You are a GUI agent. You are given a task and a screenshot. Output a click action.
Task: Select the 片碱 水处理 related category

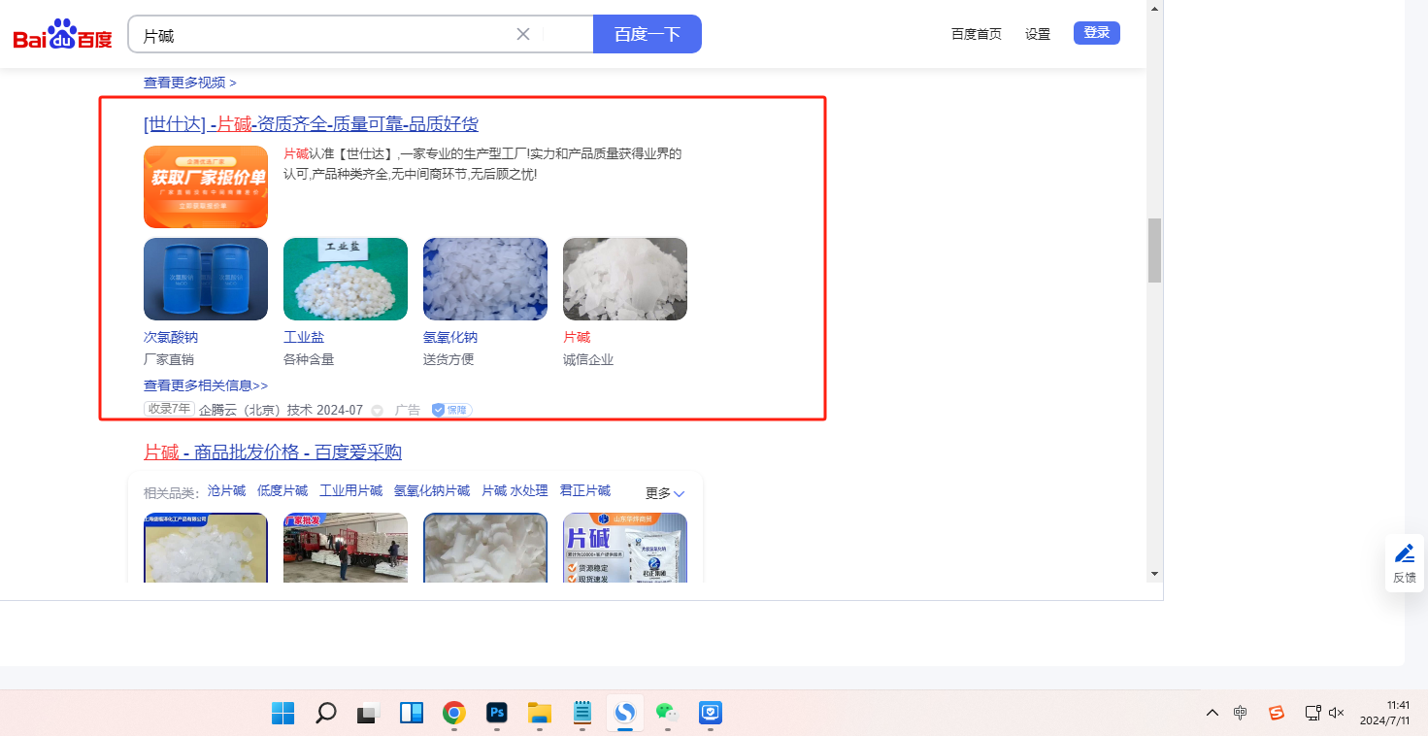point(515,491)
